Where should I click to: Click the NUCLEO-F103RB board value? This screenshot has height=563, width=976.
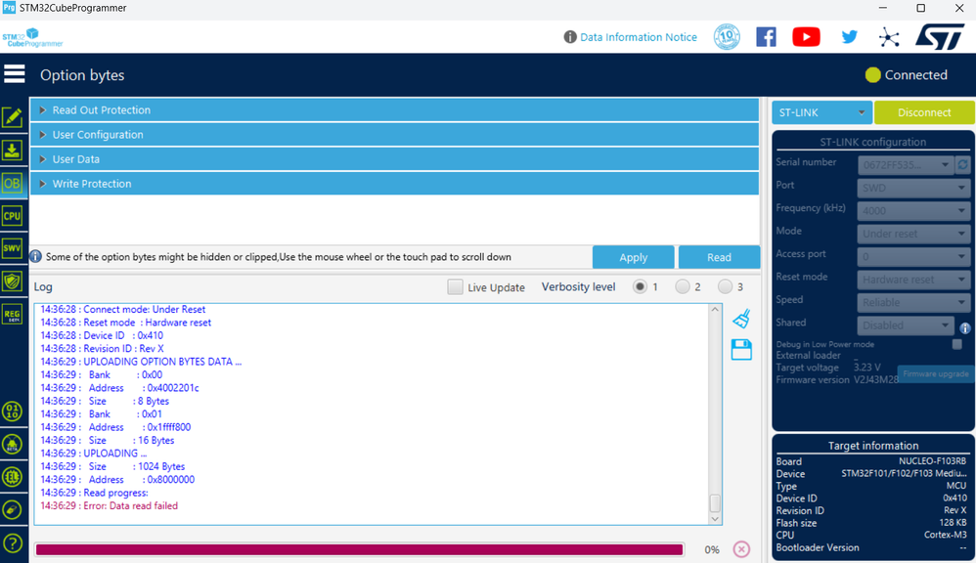pyautogui.click(x=932, y=461)
